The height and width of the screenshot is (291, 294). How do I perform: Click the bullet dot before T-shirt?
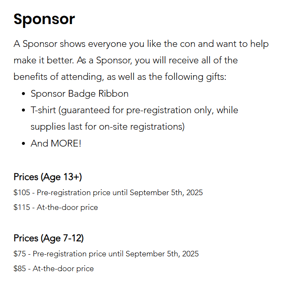tap(24, 111)
